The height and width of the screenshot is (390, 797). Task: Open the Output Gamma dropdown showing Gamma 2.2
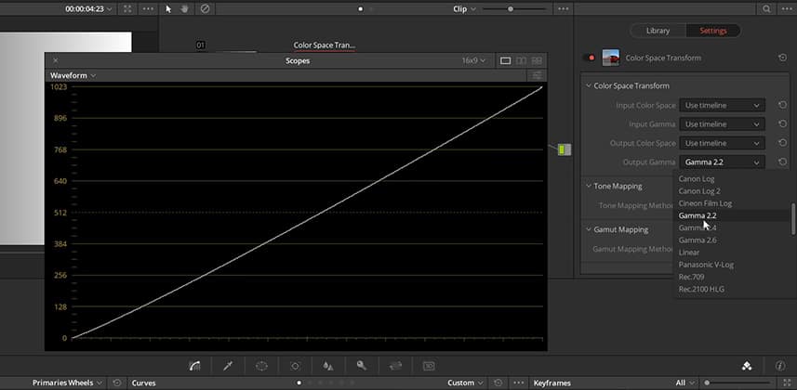pos(722,162)
